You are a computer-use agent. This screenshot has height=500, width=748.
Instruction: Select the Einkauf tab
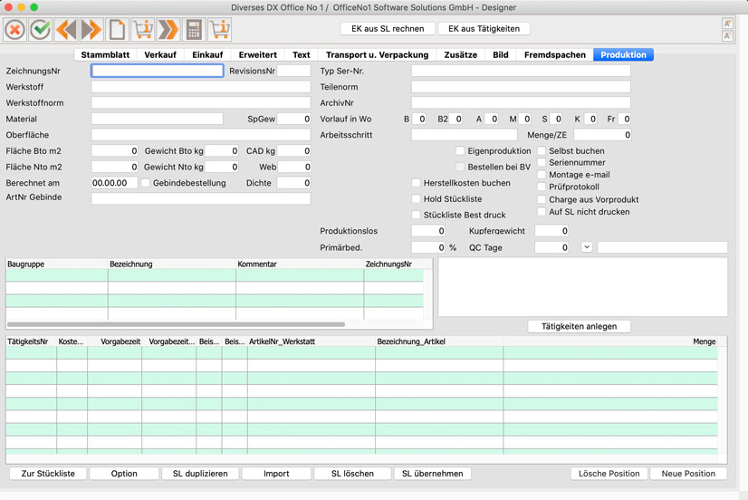pyautogui.click(x=207, y=55)
